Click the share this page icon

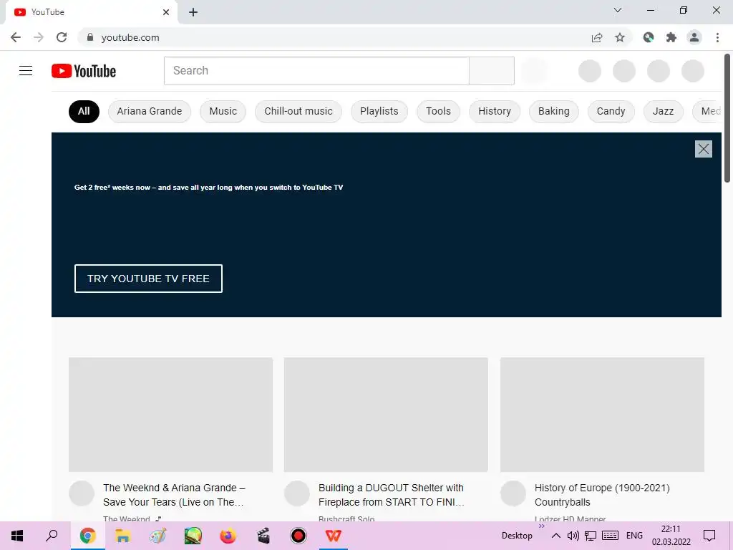click(x=597, y=37)
